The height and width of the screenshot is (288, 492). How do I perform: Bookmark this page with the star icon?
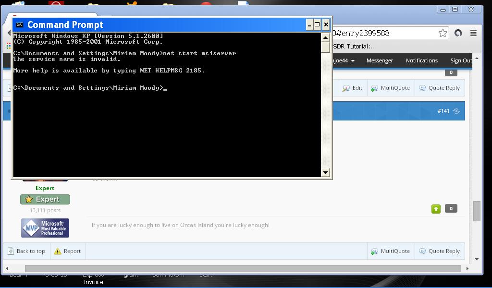point(443,33)
